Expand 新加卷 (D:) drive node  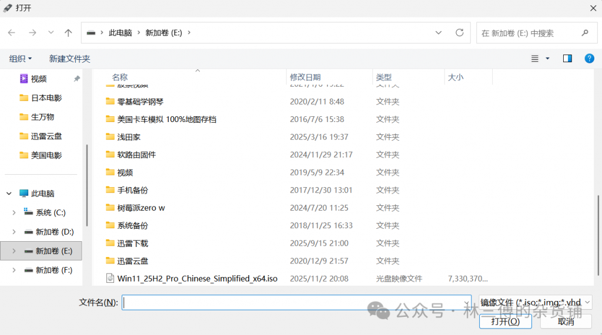[x=14, y=232]
